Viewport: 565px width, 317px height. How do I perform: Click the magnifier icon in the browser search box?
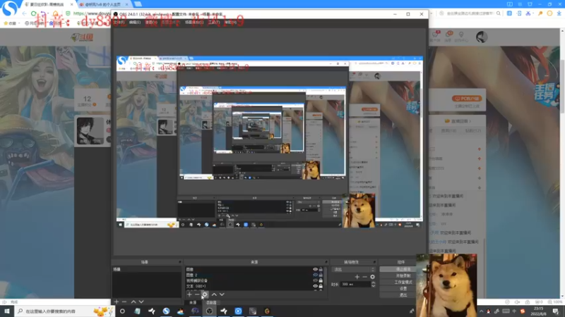click(499, 13)
